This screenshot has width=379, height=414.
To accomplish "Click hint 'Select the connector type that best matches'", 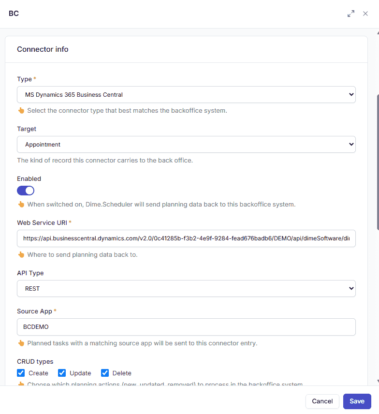I will 127,110.
